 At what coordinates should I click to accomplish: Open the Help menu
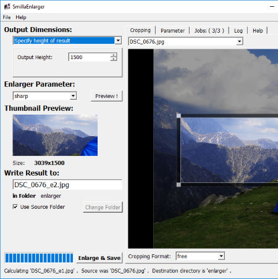coord(21,17)
